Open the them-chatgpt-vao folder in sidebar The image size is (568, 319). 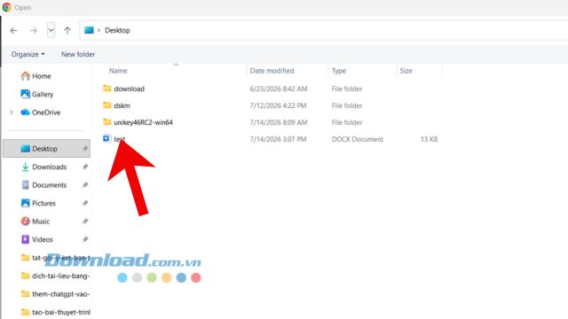tap(55, 294)
